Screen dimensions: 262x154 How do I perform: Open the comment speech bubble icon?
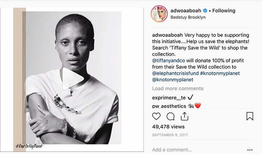(170, 116)
